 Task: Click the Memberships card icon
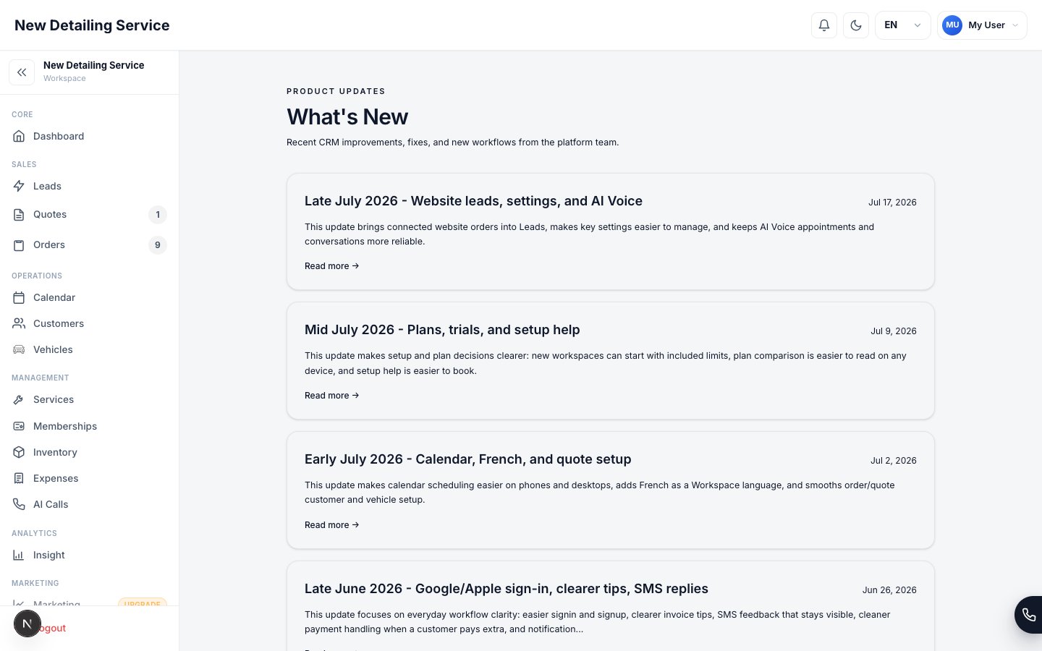[19, 426]
